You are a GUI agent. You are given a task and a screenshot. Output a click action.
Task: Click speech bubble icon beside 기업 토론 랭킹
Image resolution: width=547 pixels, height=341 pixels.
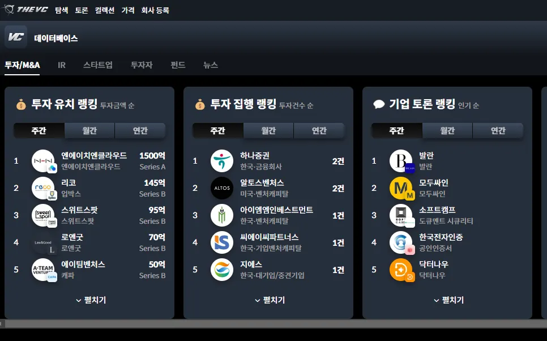coord(379,104)
